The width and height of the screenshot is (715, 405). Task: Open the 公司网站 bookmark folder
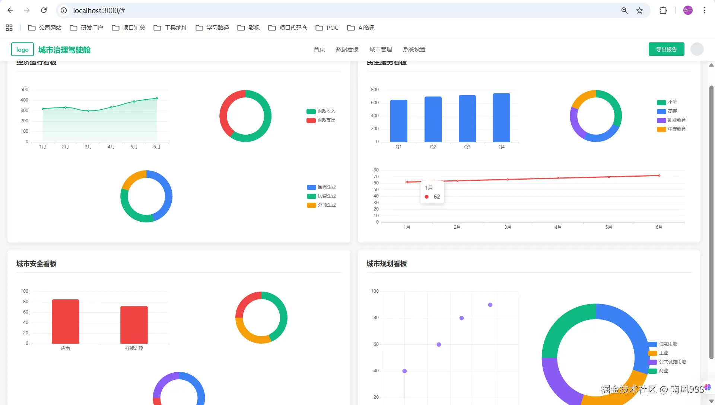(45, 28)
